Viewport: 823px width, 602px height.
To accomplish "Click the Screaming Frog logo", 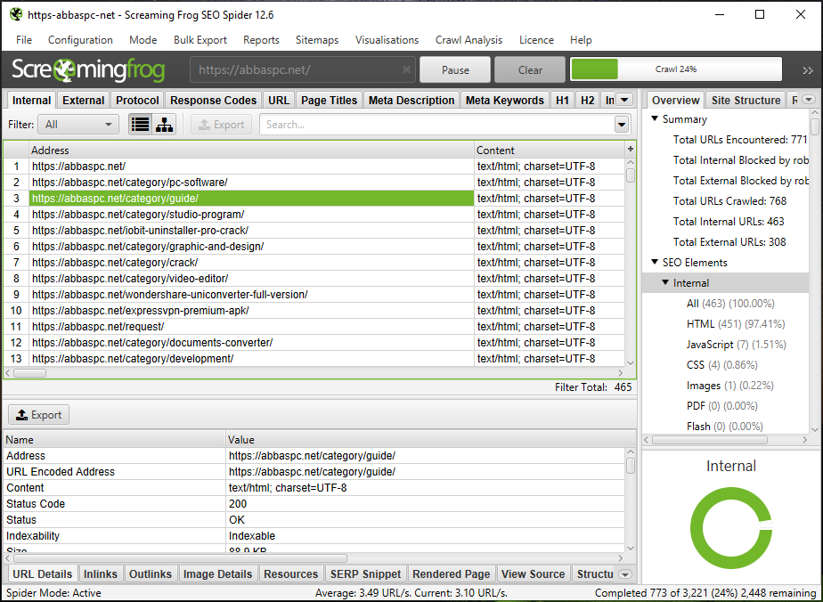I will click(x=88, y=69).
